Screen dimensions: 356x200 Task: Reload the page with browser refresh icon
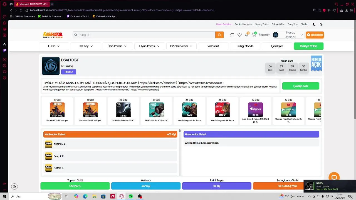click(x=21, y=10)
